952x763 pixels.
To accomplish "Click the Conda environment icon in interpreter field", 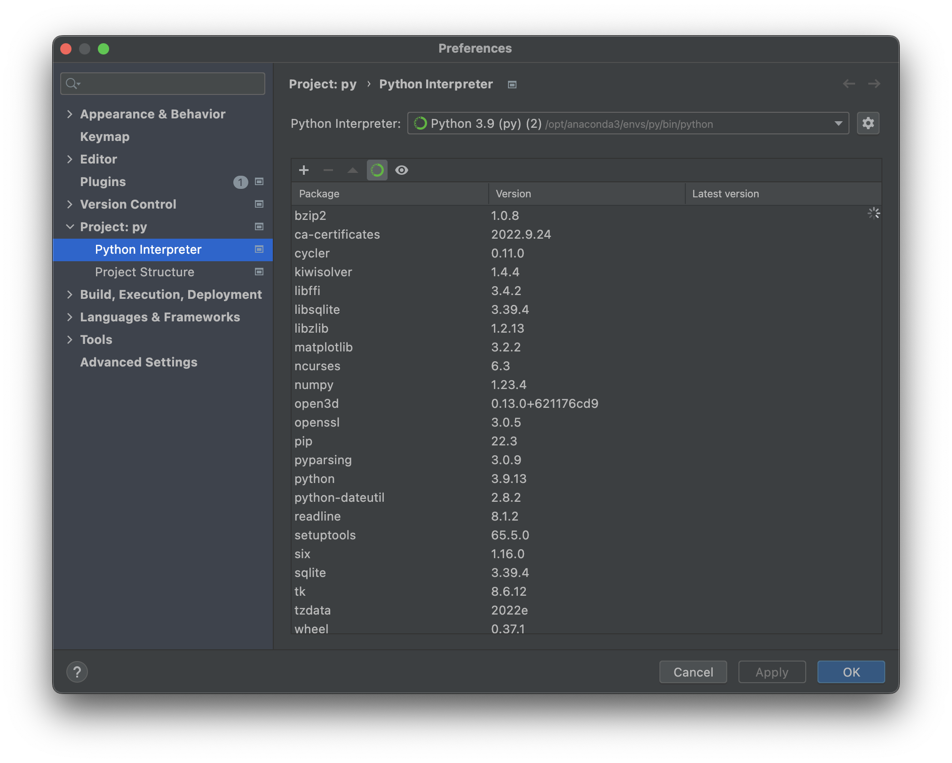I will coord(420,124).
